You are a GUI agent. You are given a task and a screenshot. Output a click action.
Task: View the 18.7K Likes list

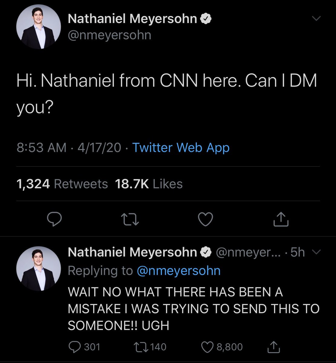click(x=149, y=184)
